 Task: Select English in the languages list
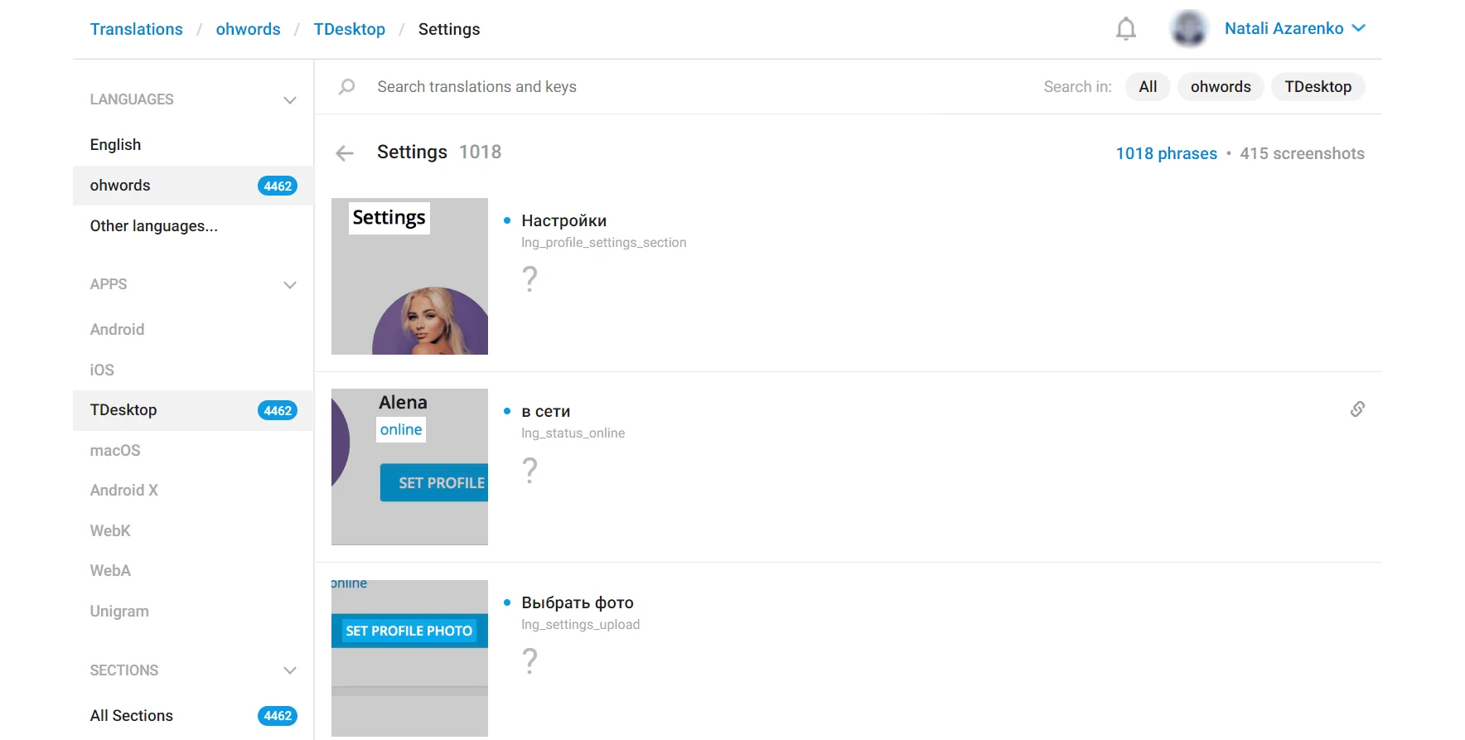116,145
